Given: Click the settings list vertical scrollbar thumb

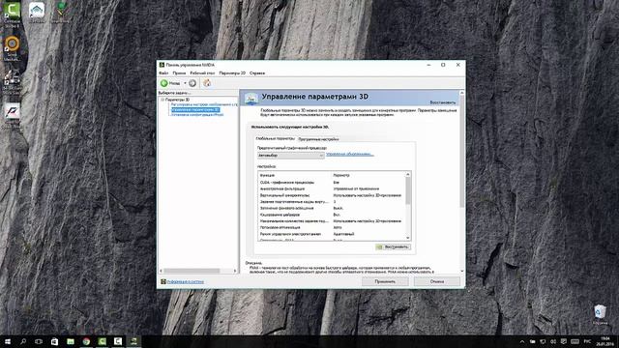Looking at the screenshot, I should pyautogui.click(x=408, y=190).
